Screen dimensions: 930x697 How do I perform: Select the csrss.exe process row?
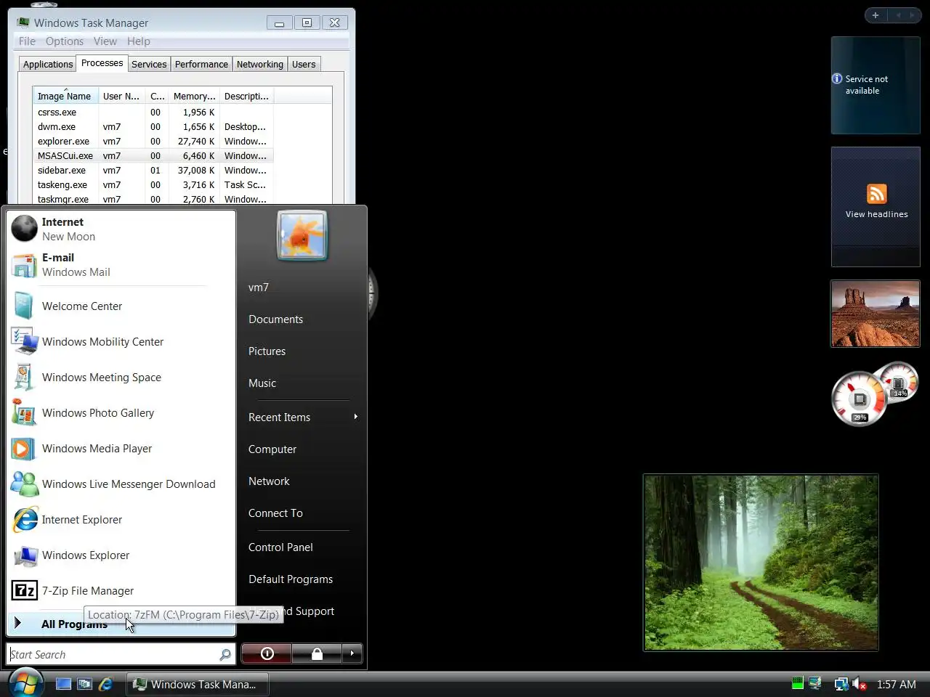coord(153,112)
